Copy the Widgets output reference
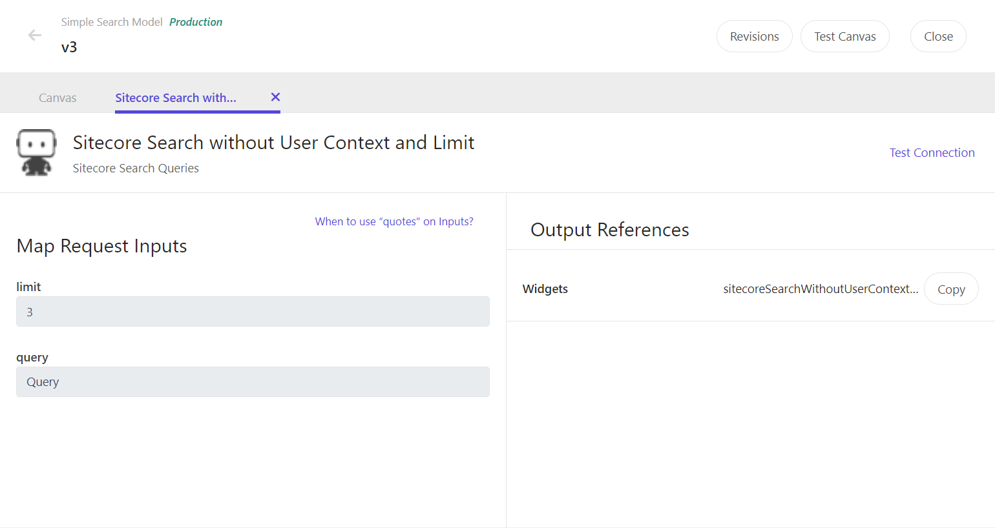 click(x=950, y=289)
